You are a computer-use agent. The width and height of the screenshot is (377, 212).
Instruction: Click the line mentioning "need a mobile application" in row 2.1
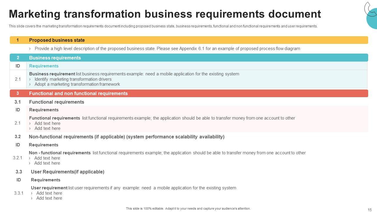coord(134,74)
